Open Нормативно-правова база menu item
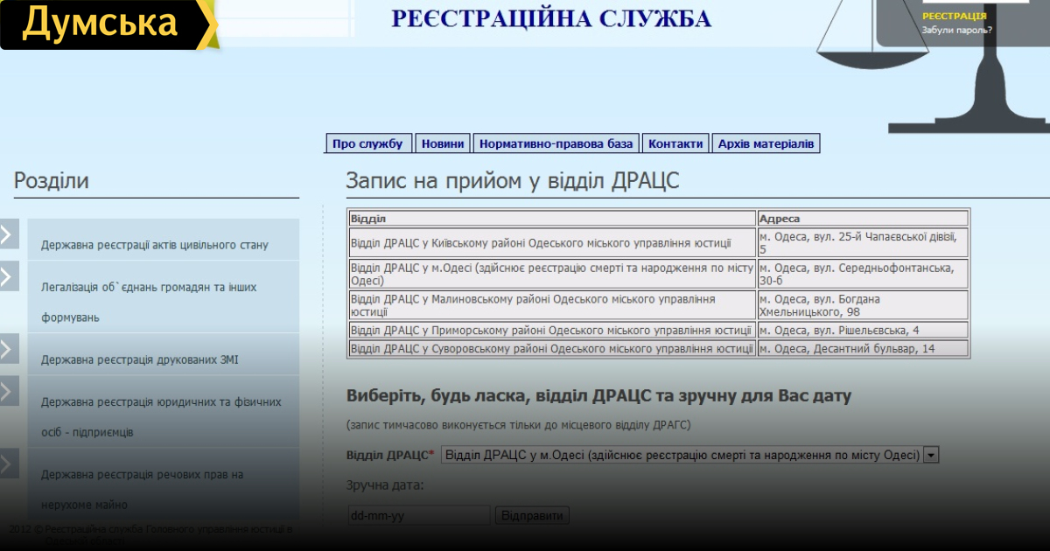Image resolution: width=1050 pixels, height=551 pixels. point(556,143)
